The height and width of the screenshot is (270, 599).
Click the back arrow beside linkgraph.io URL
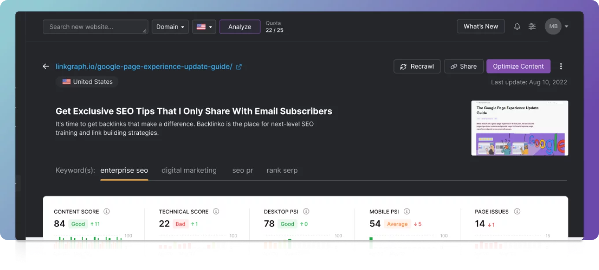point(46,67)
